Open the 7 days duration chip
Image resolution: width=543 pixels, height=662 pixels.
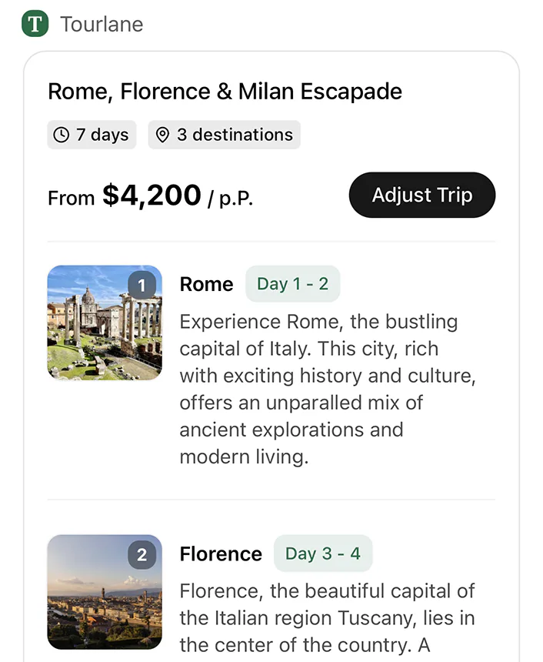(92, 134)
